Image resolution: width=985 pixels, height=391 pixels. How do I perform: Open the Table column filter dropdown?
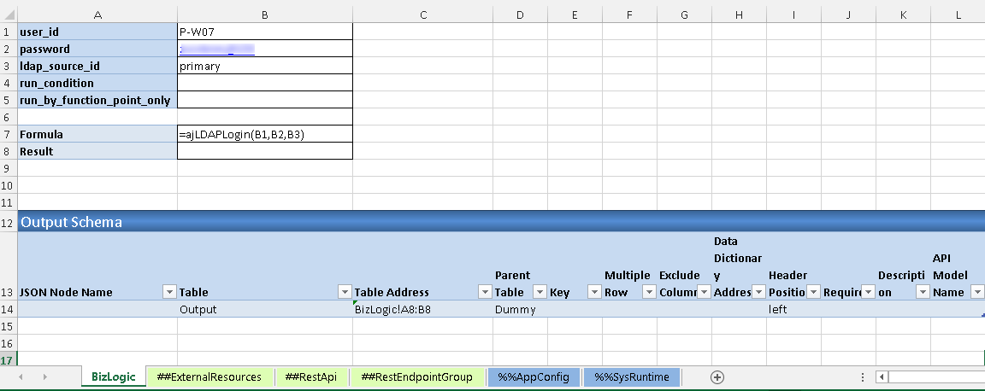coord(344,292)
